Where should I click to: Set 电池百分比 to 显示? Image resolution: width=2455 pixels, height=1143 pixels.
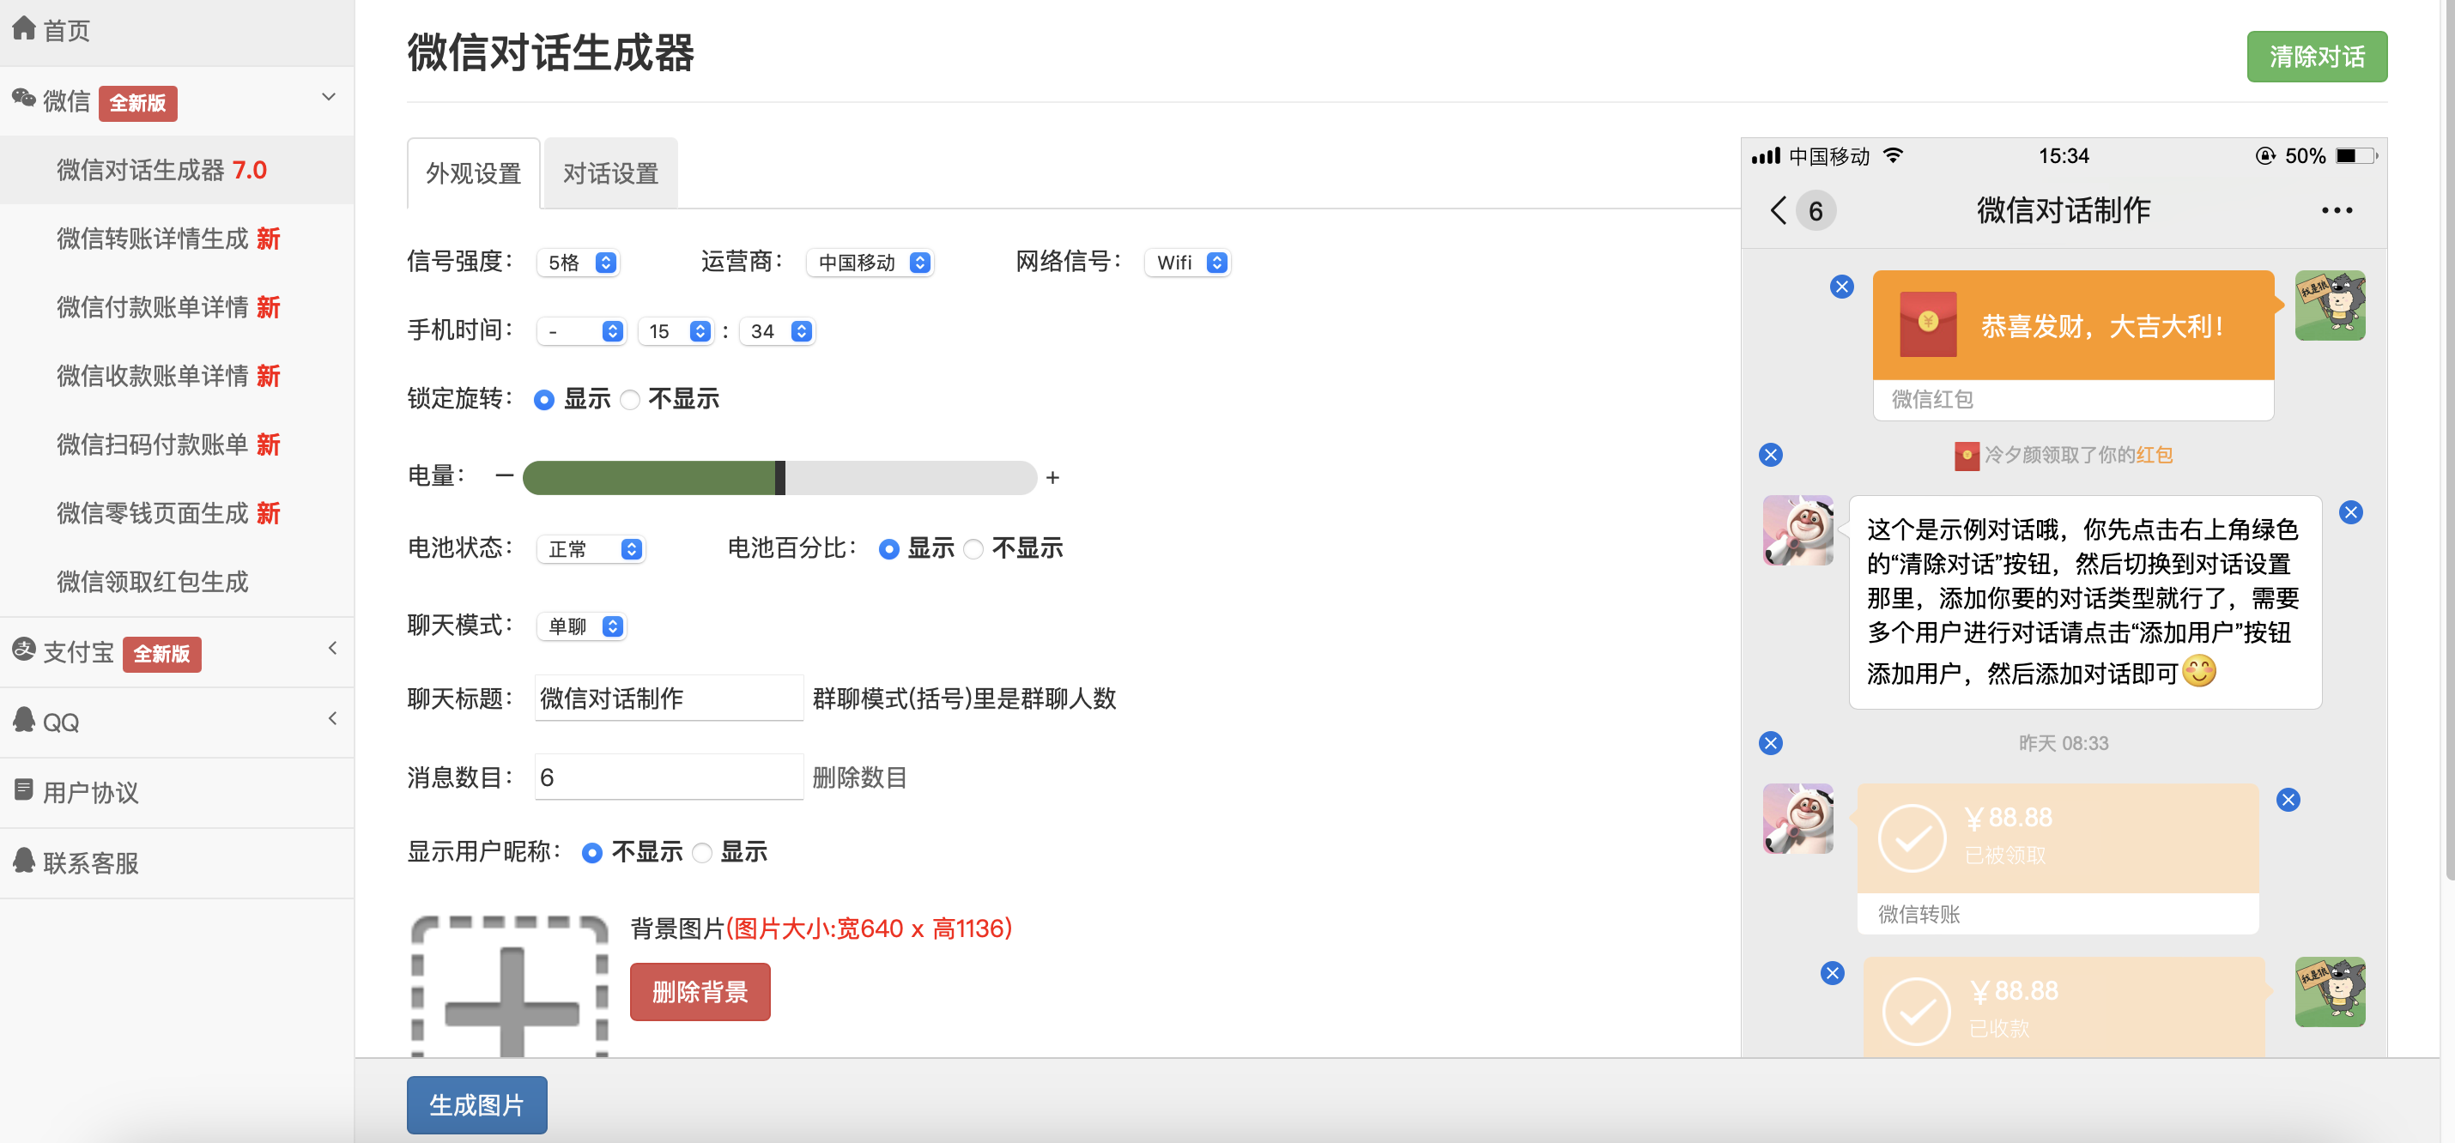(889, 549)
